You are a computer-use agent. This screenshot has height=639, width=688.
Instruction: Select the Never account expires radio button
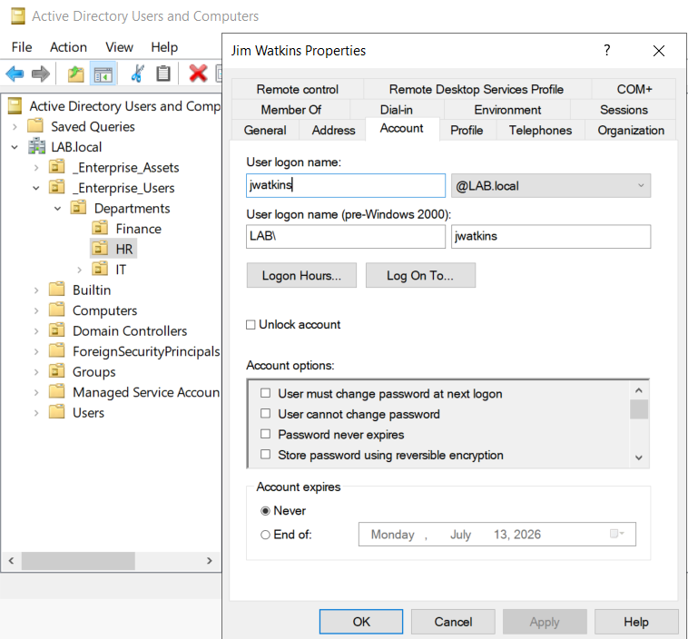coord(265,511)
